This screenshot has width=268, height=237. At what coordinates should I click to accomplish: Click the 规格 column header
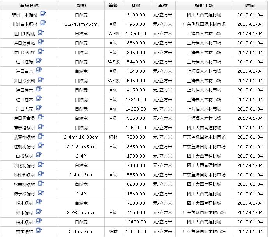tap(81, 6)
